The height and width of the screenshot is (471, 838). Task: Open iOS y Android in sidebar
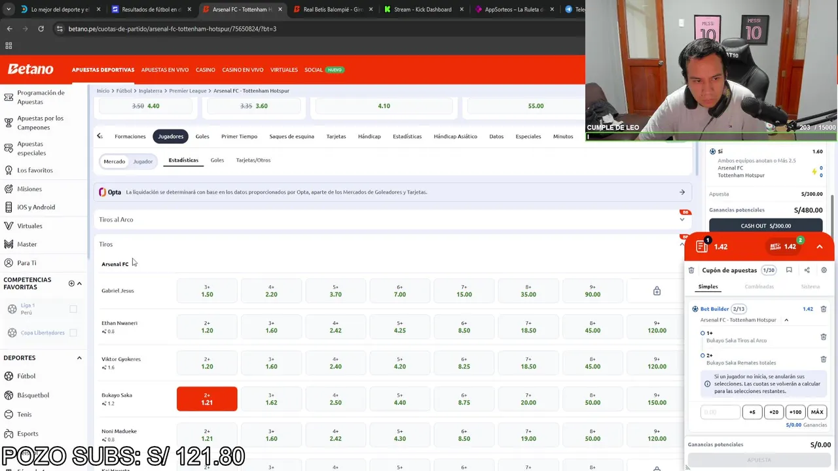pos(36,207)
